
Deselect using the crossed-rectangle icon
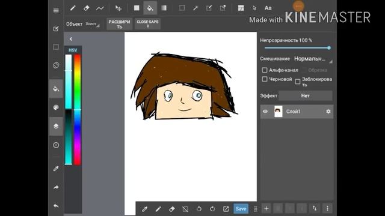tap(185, 209)
